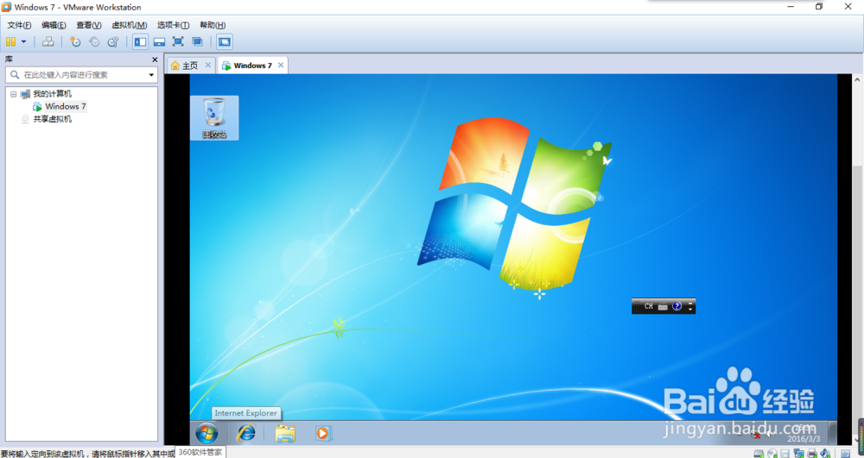
Task: Open the 编辑(E) menu
Action: click(54, 25)
